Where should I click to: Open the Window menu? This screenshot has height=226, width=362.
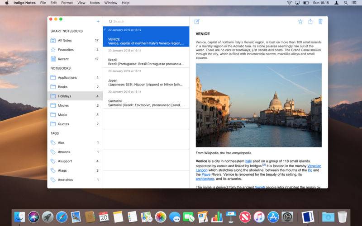[110, 3]
